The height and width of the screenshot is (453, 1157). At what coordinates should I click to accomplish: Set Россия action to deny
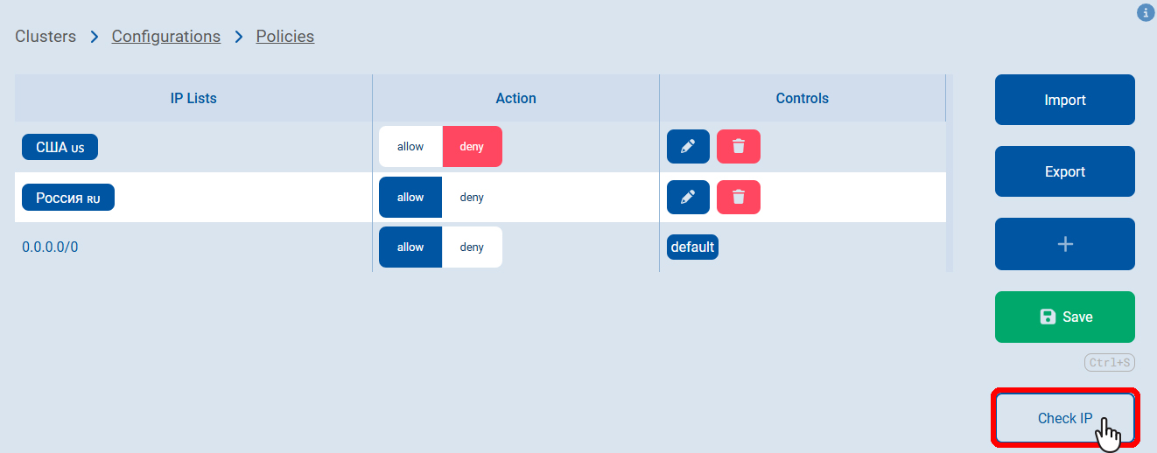[472, 198]
